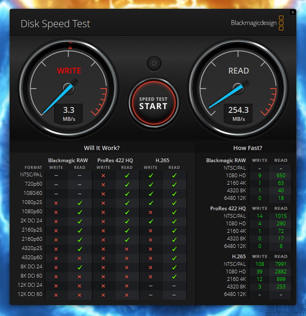Click the Disk Speed Test title
The image size is (306, 316).
(x=55, y=24)
